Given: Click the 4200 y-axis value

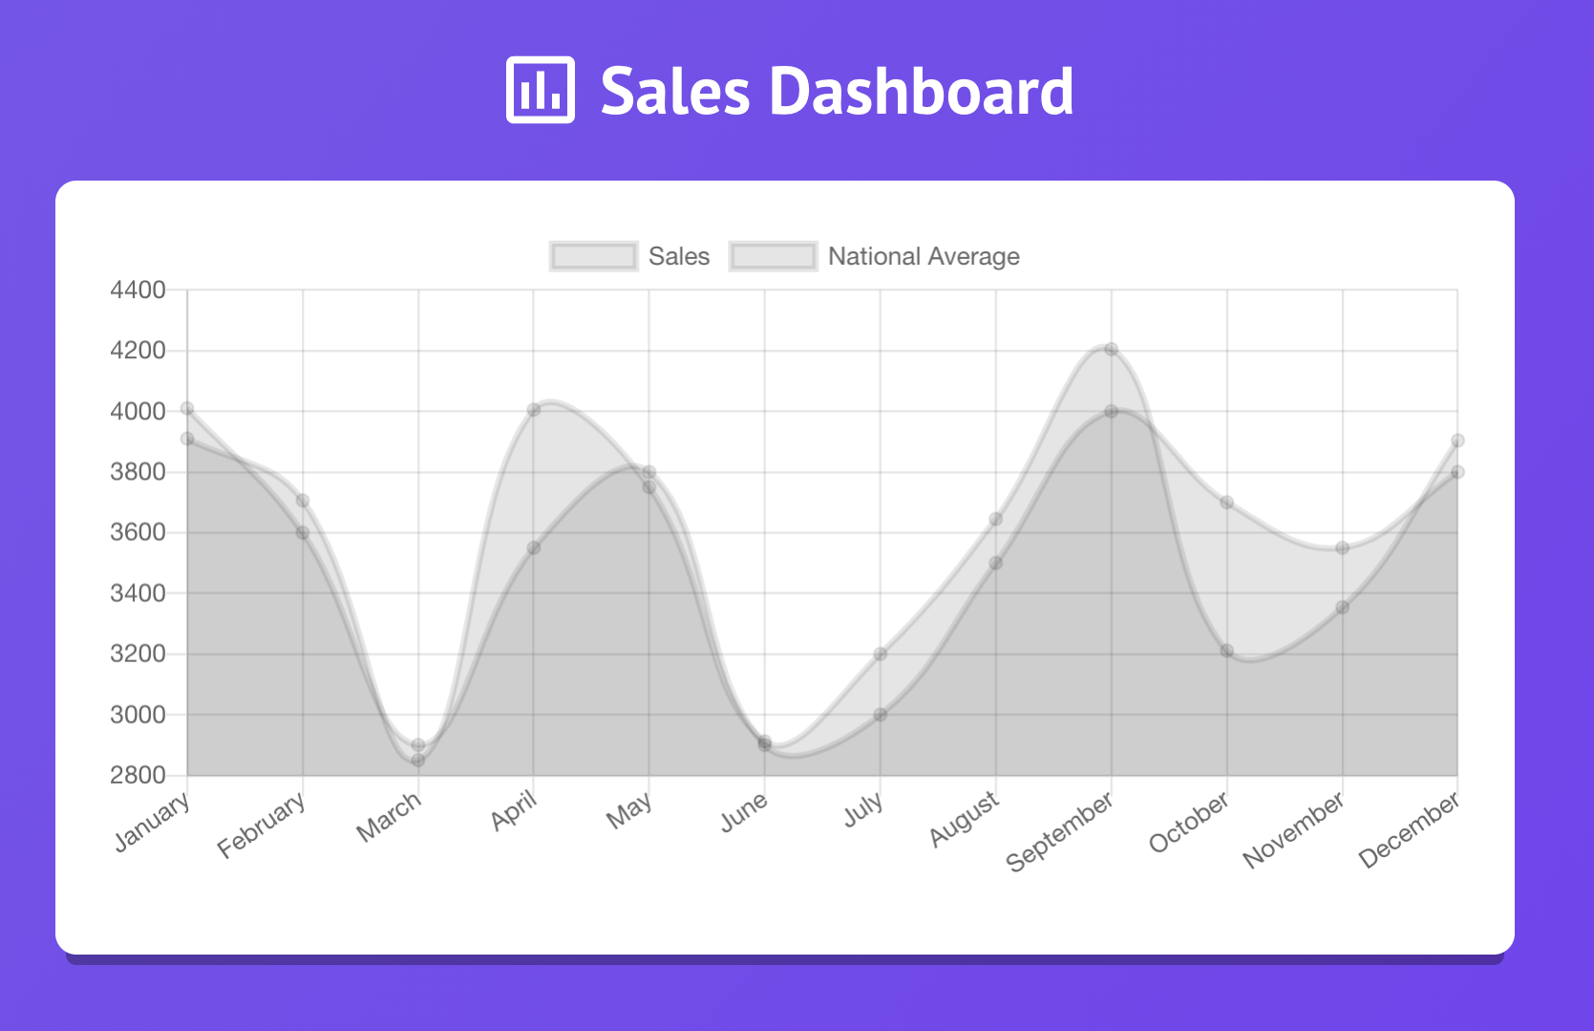Looking at the screenshot, I should [138, 351].
